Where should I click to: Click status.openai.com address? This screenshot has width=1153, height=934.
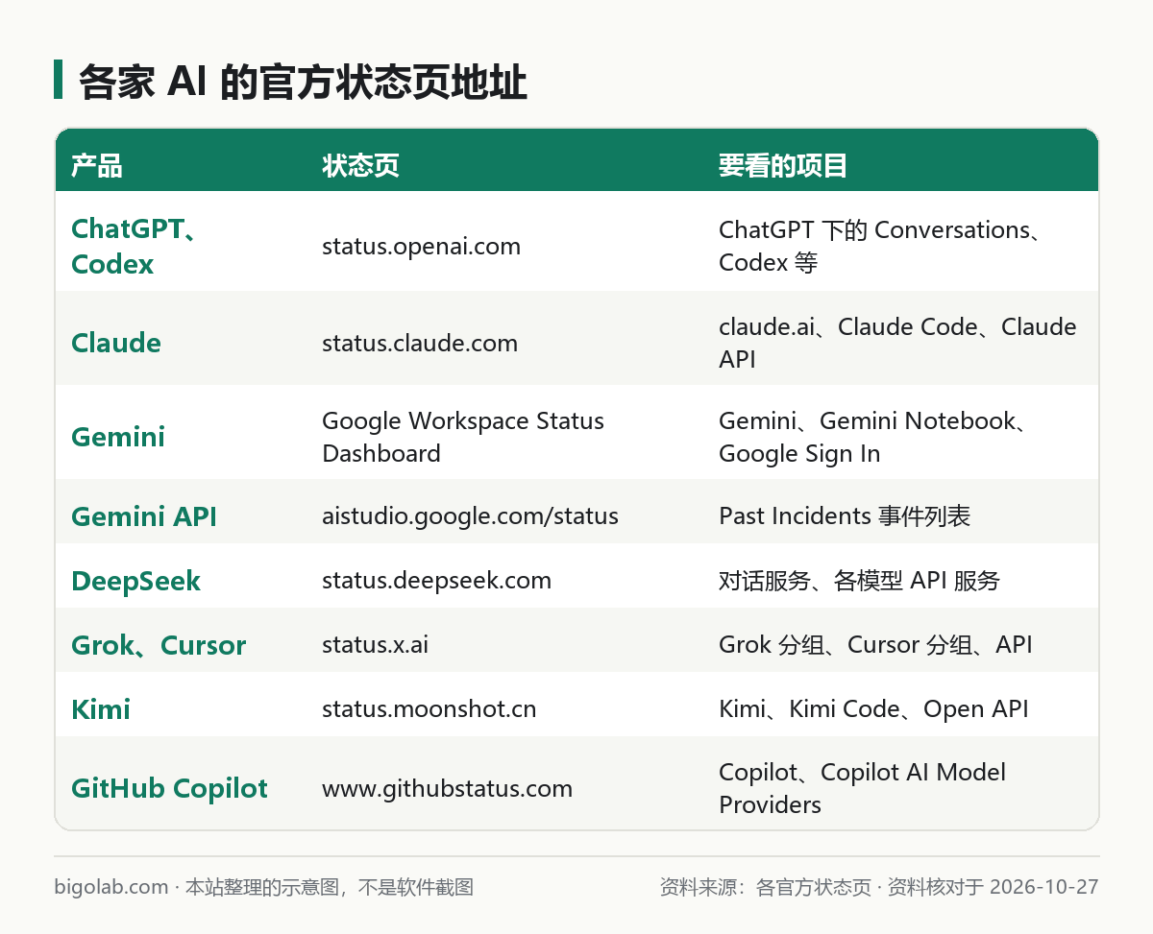(421, 246)
